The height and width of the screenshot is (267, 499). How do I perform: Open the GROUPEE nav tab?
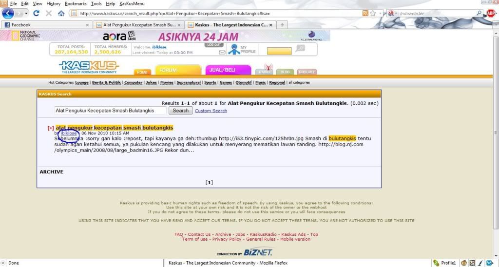(x=307, y=72)
